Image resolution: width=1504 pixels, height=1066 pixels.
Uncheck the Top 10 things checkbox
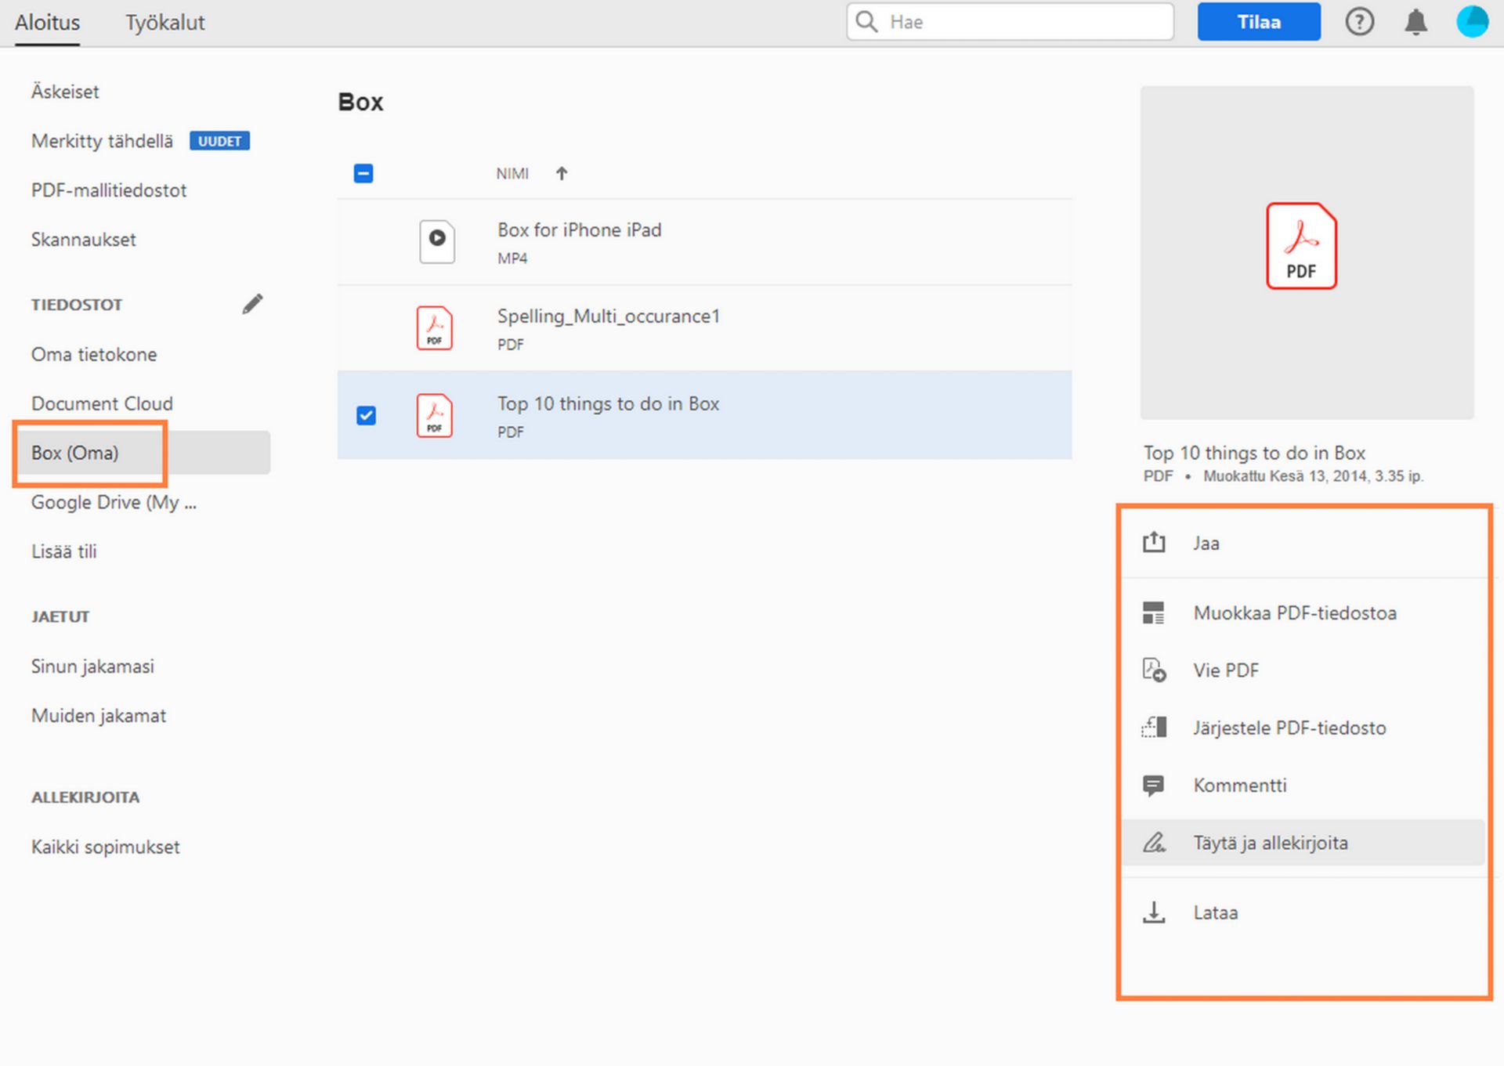pos(366,415)
